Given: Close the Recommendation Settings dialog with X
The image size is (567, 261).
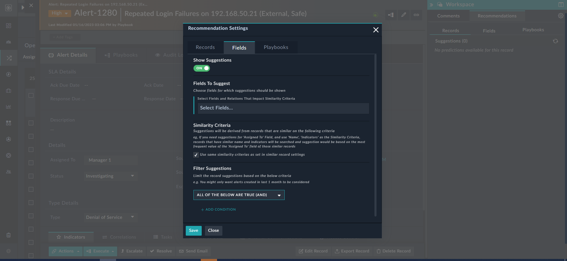Looking at the screenshot, I should click(x=376, y=30).
